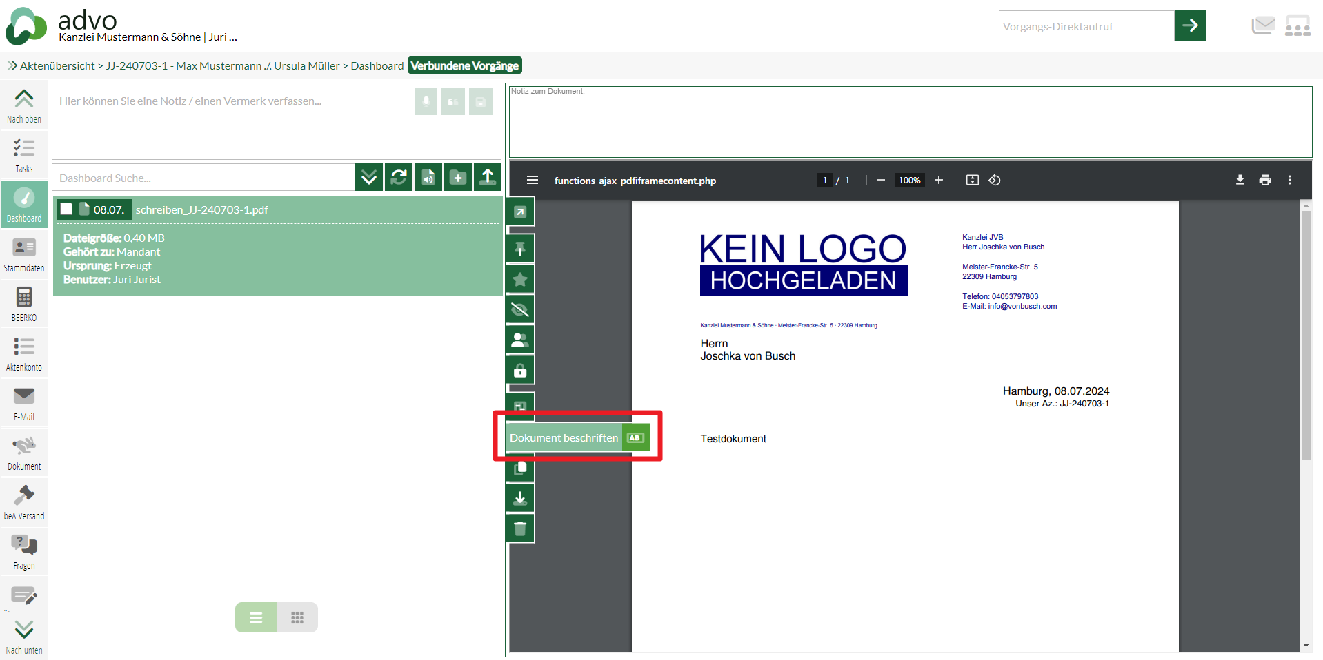Open PDF viewer more-options menu

(1289, 180)
